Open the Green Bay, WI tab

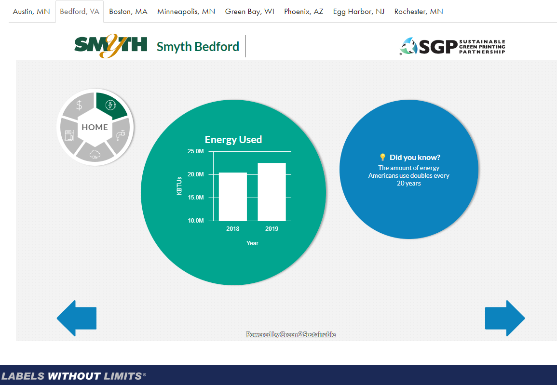click(x=249, y=12)
